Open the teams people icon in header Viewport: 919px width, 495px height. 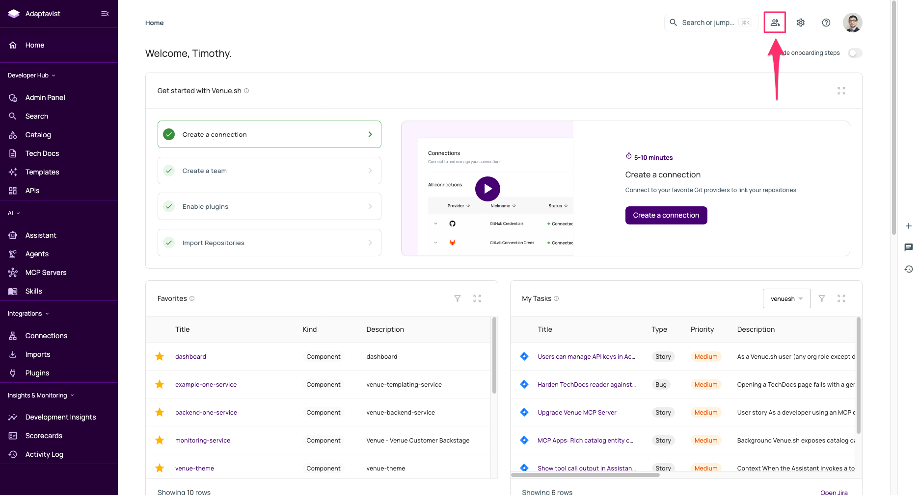(775, 23)
